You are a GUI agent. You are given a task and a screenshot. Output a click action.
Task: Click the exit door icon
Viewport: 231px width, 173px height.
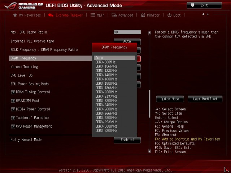(192, 5)
